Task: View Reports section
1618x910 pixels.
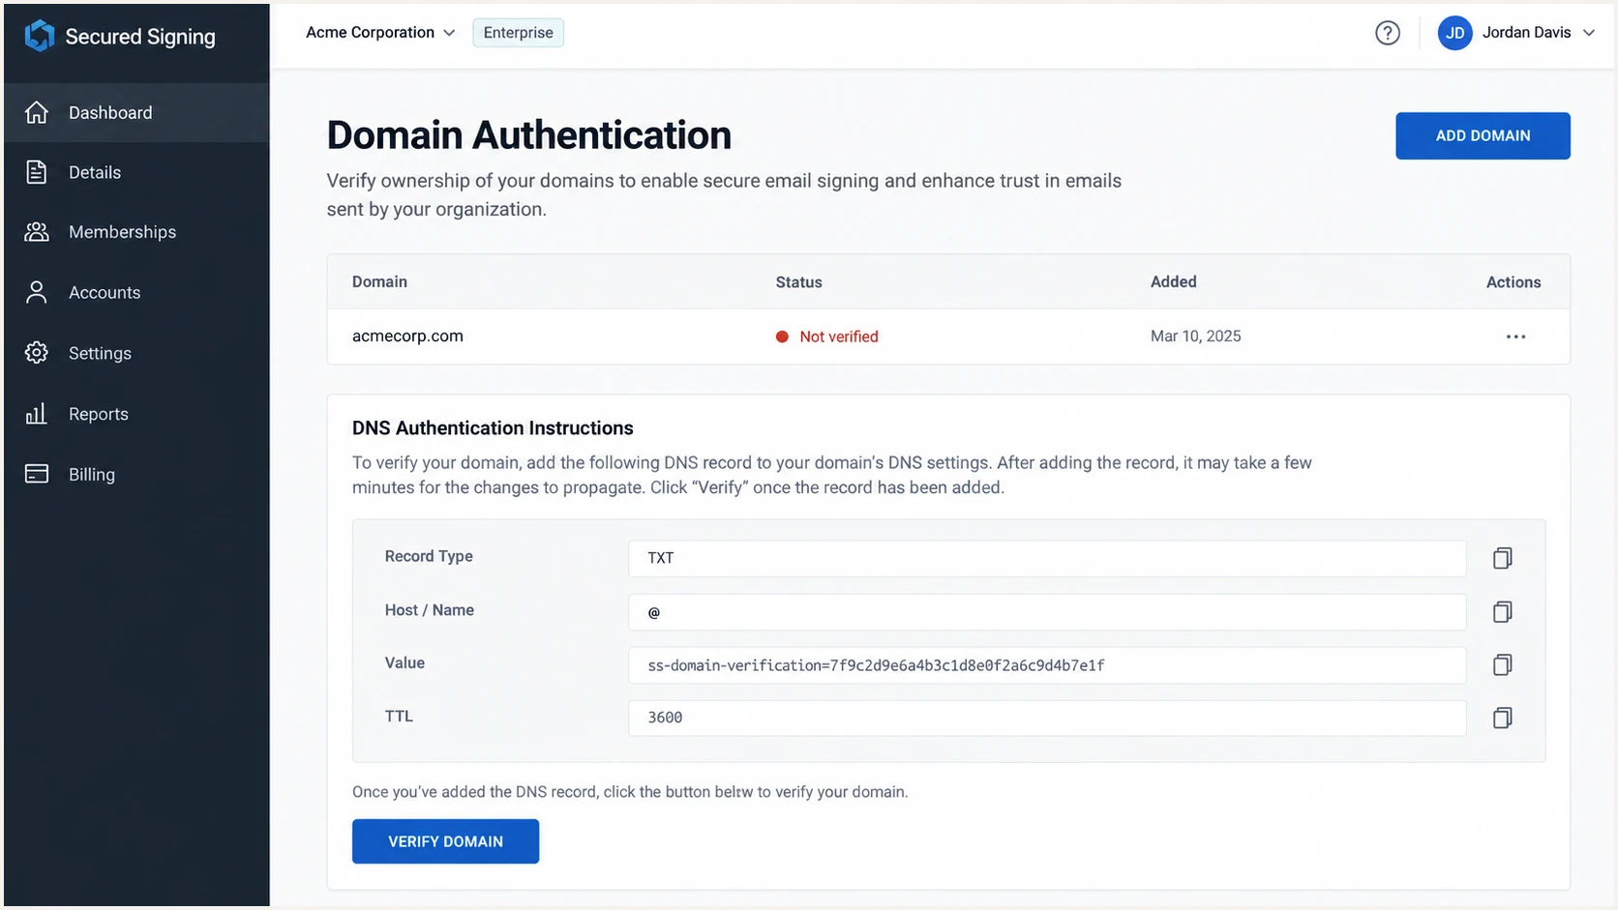Action: [136, 414]
